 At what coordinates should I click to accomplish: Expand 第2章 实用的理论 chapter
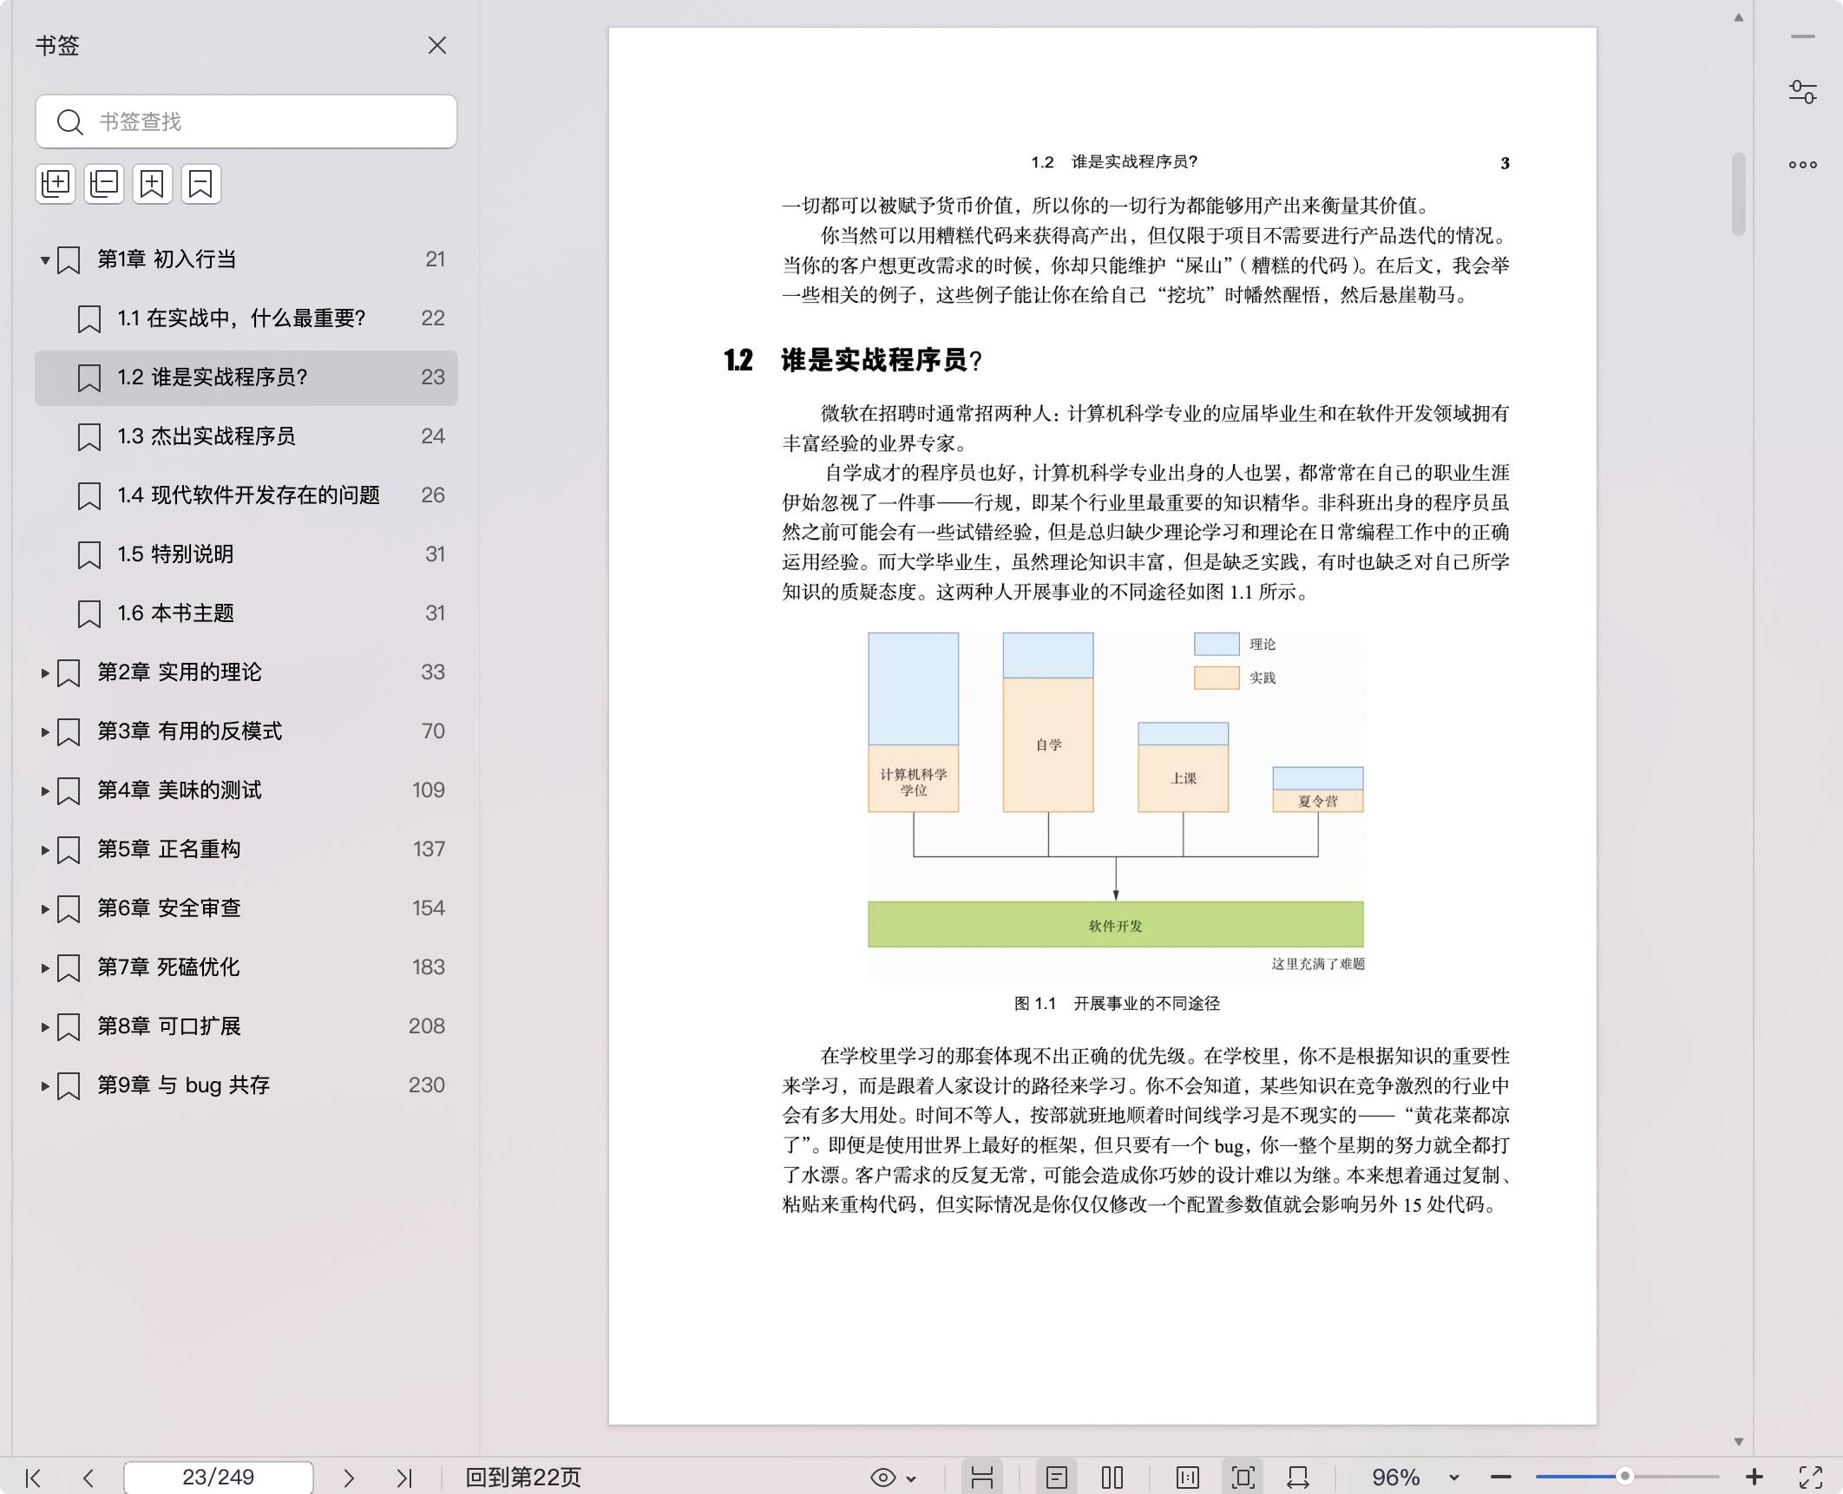tap(45, 672)
